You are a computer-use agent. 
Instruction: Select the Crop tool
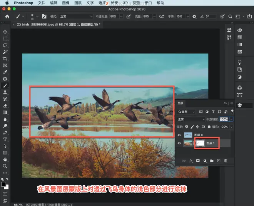tap(5, 59)
